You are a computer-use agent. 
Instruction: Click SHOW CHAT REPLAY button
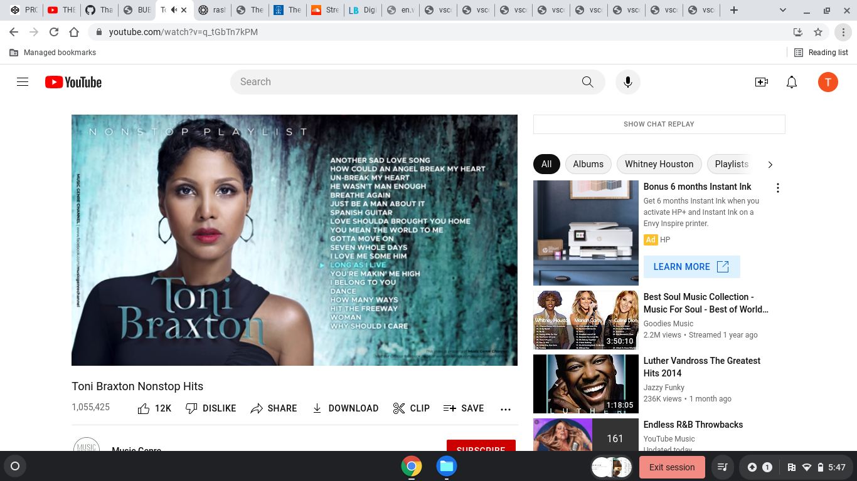659,124
